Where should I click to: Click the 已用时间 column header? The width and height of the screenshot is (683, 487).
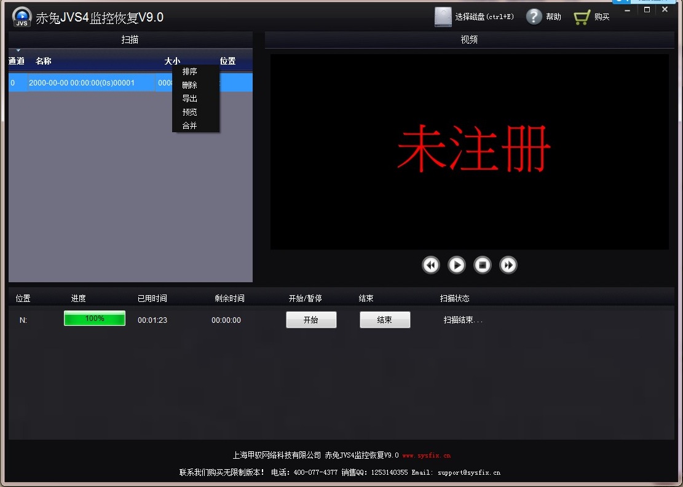click(x=152, y=298)
